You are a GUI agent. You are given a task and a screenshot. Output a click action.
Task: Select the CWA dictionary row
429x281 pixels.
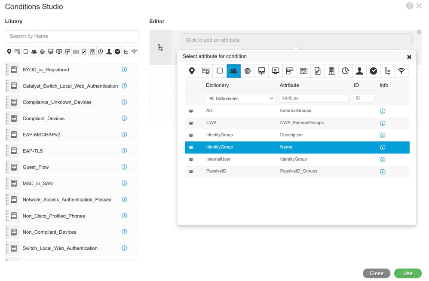click(x=297, y=123)
